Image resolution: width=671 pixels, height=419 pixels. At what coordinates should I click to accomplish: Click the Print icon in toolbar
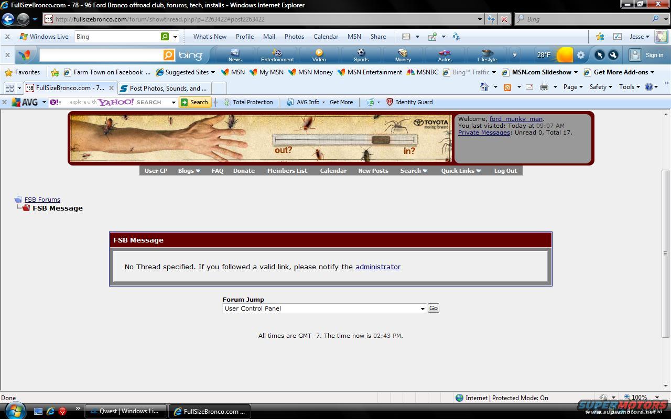pyautogui.click(x=544, y=87)
